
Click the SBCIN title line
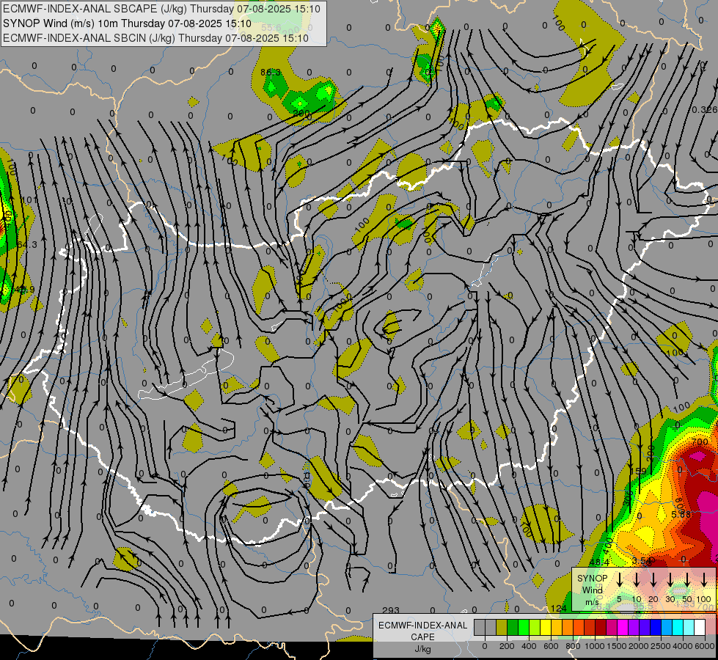[x=156, y=38]
